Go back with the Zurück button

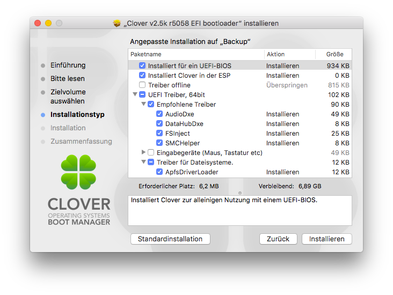coord(278,239)
